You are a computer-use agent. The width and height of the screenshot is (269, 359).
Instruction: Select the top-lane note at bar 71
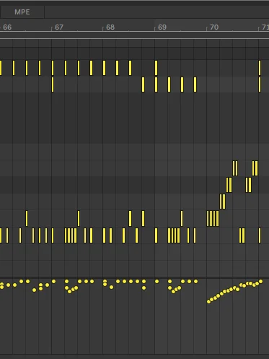[260, 68]
